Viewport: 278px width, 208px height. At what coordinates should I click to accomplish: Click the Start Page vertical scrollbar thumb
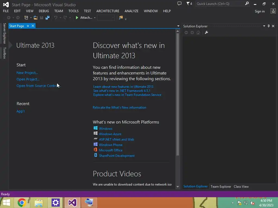(178, 94)
